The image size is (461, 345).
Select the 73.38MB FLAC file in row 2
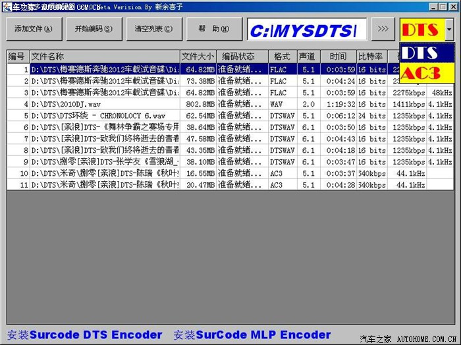tap(105, 81)
